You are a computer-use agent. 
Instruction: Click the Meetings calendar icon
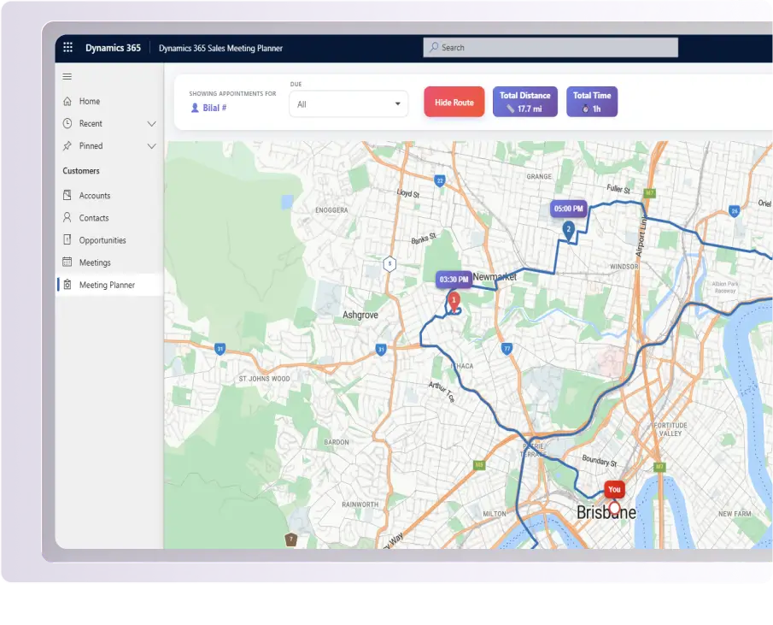tap(67, 262)
